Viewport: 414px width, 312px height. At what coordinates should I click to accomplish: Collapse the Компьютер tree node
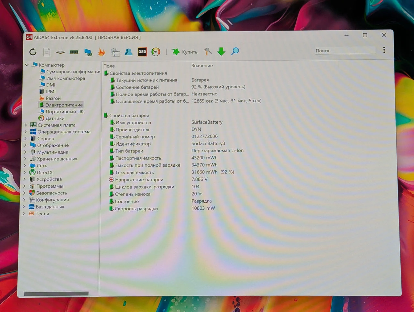[27, 65]
